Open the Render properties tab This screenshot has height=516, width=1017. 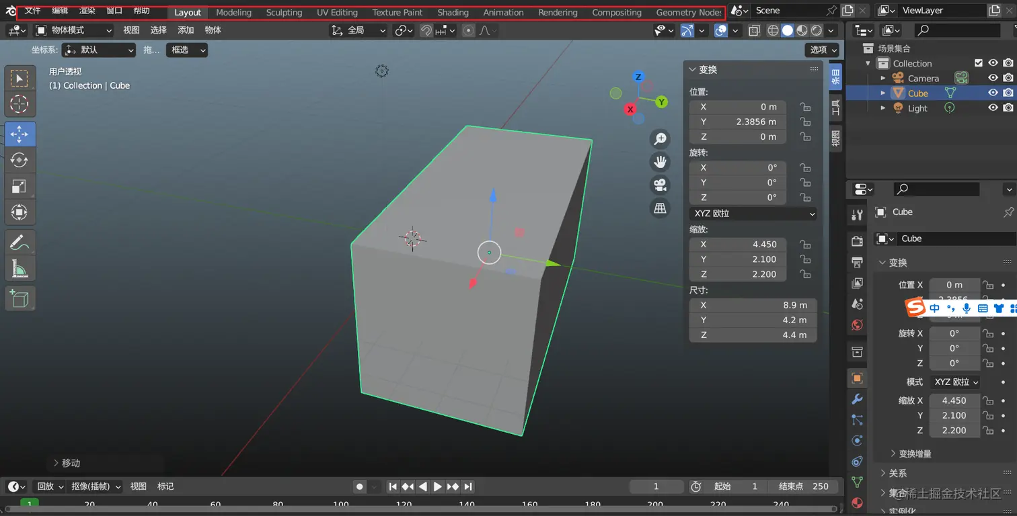(857, 241)
